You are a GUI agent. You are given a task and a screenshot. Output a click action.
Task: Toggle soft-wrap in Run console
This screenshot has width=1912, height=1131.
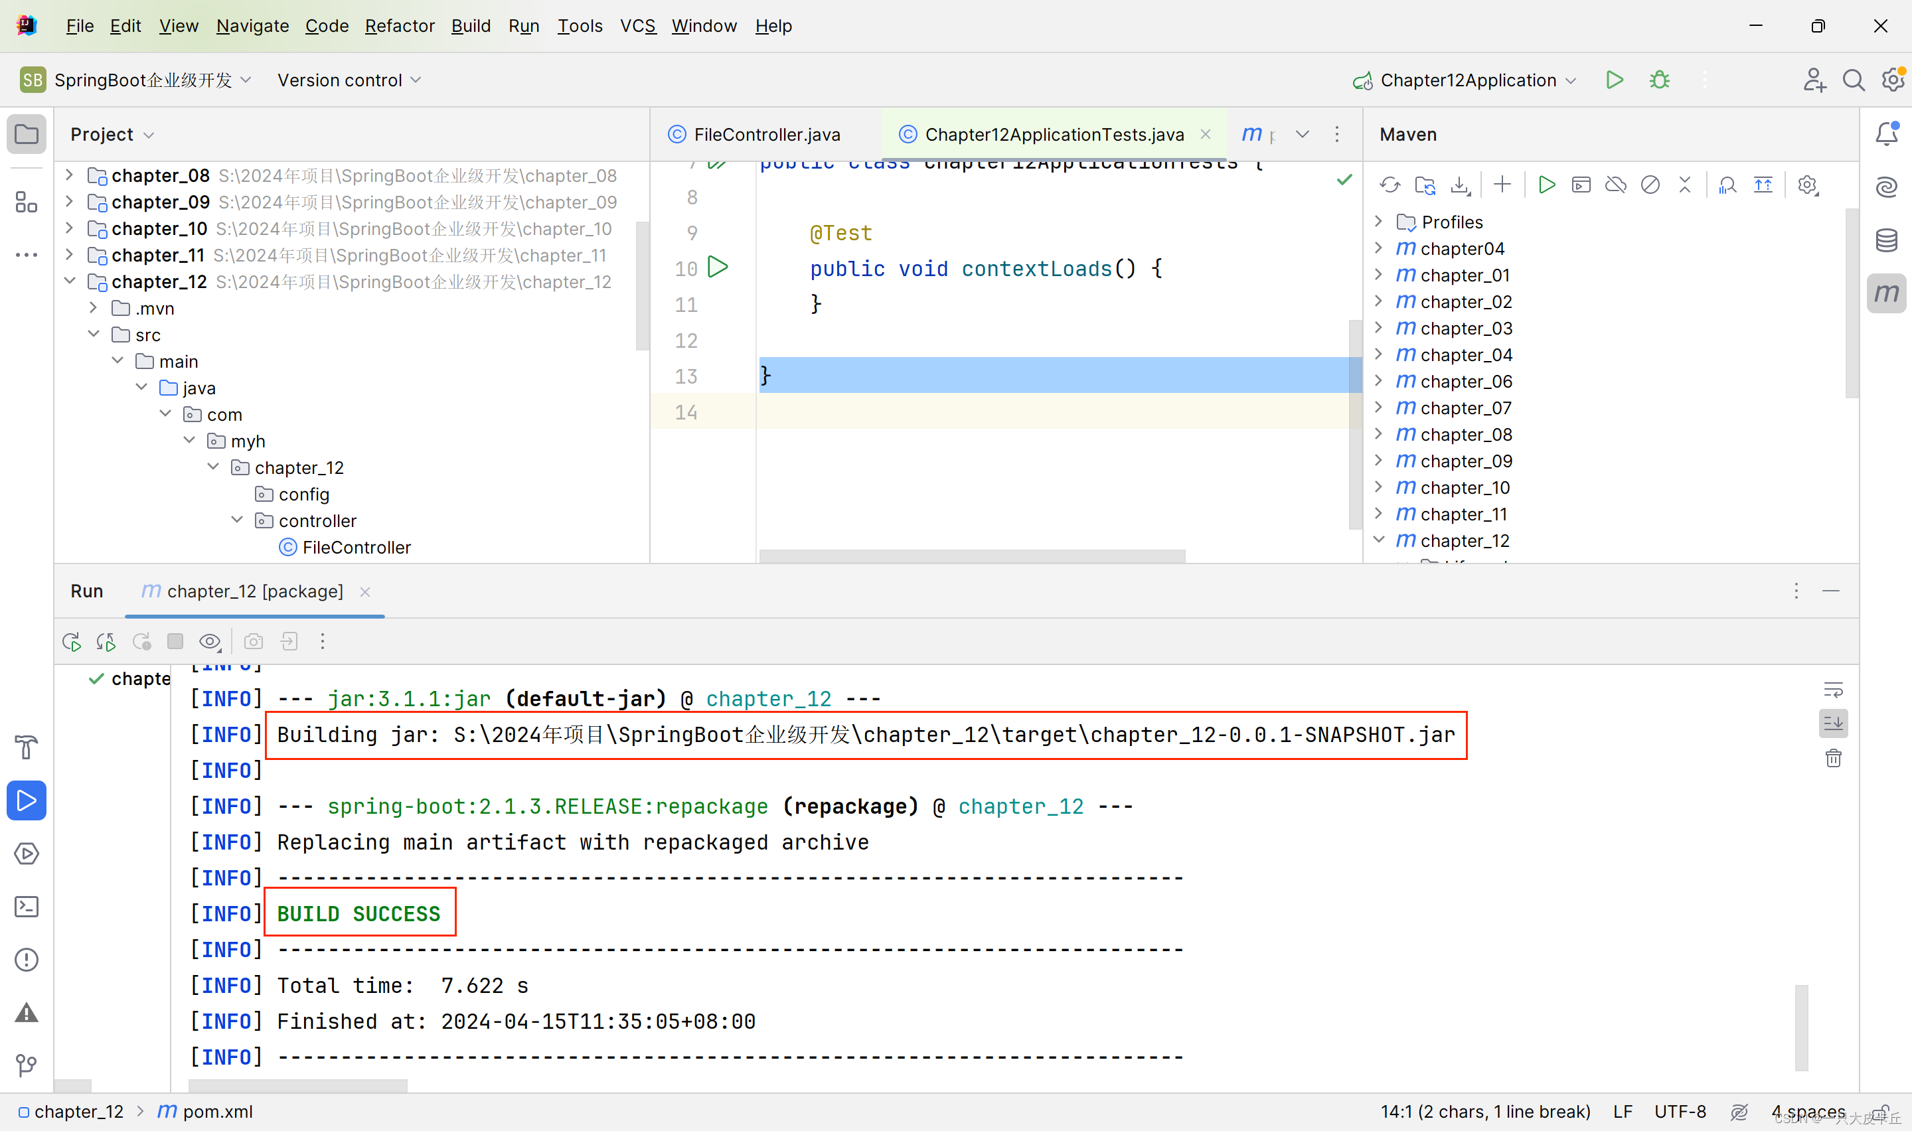pyautogui.click(x=1833, y=690)
